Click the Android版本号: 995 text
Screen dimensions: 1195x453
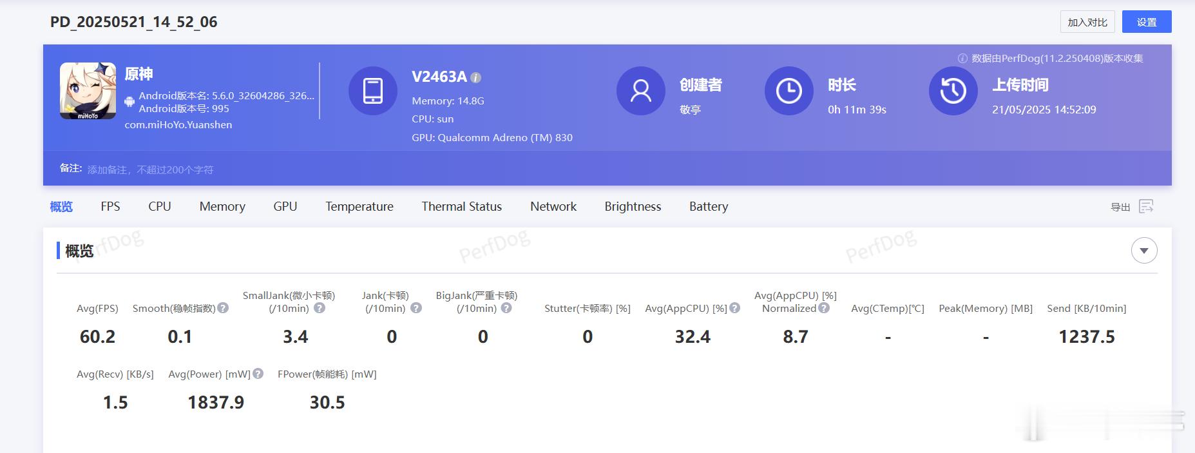click(x=184, y=108)
